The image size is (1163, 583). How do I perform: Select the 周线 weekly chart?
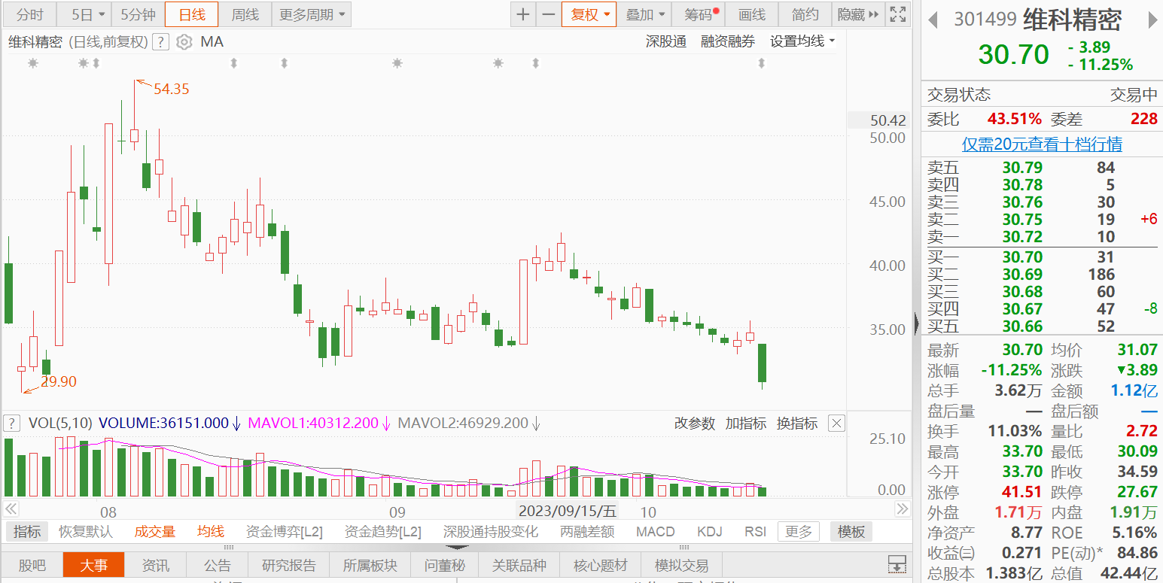pyautogui.click(x=245, y=14)
